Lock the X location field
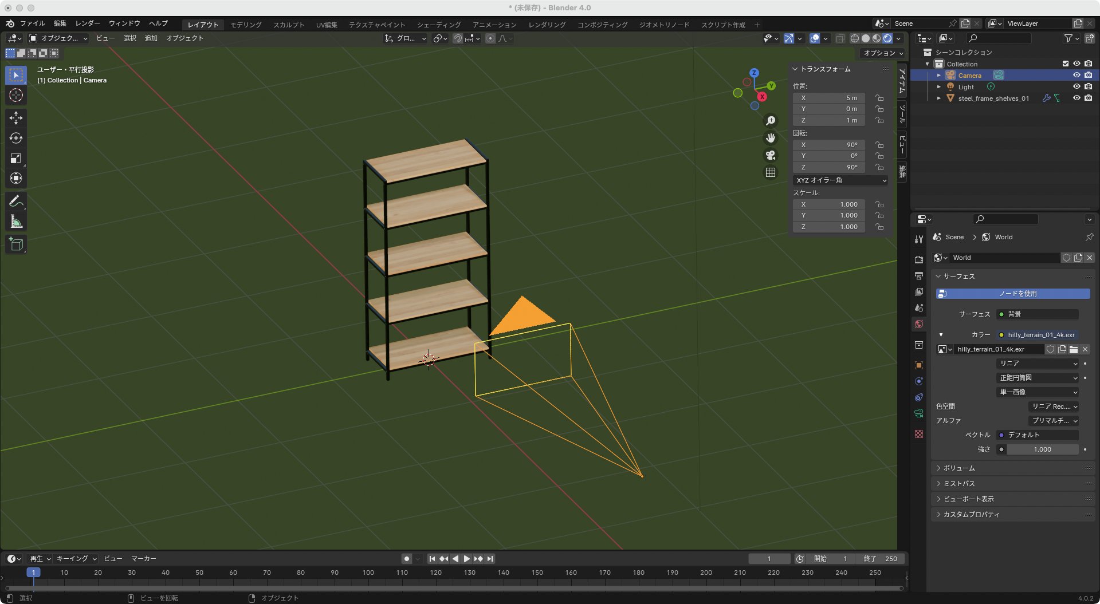The height and width of the screenshot is (604, 1100). click(x=879, y=98)
